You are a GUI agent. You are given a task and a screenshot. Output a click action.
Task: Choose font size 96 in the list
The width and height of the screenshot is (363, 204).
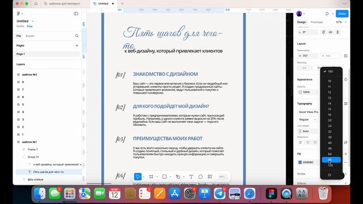pos(331,160)
